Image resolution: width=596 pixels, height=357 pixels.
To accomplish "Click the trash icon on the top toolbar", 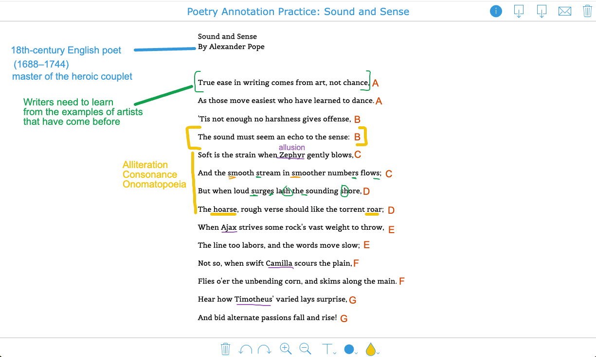I will coord(587,11).
